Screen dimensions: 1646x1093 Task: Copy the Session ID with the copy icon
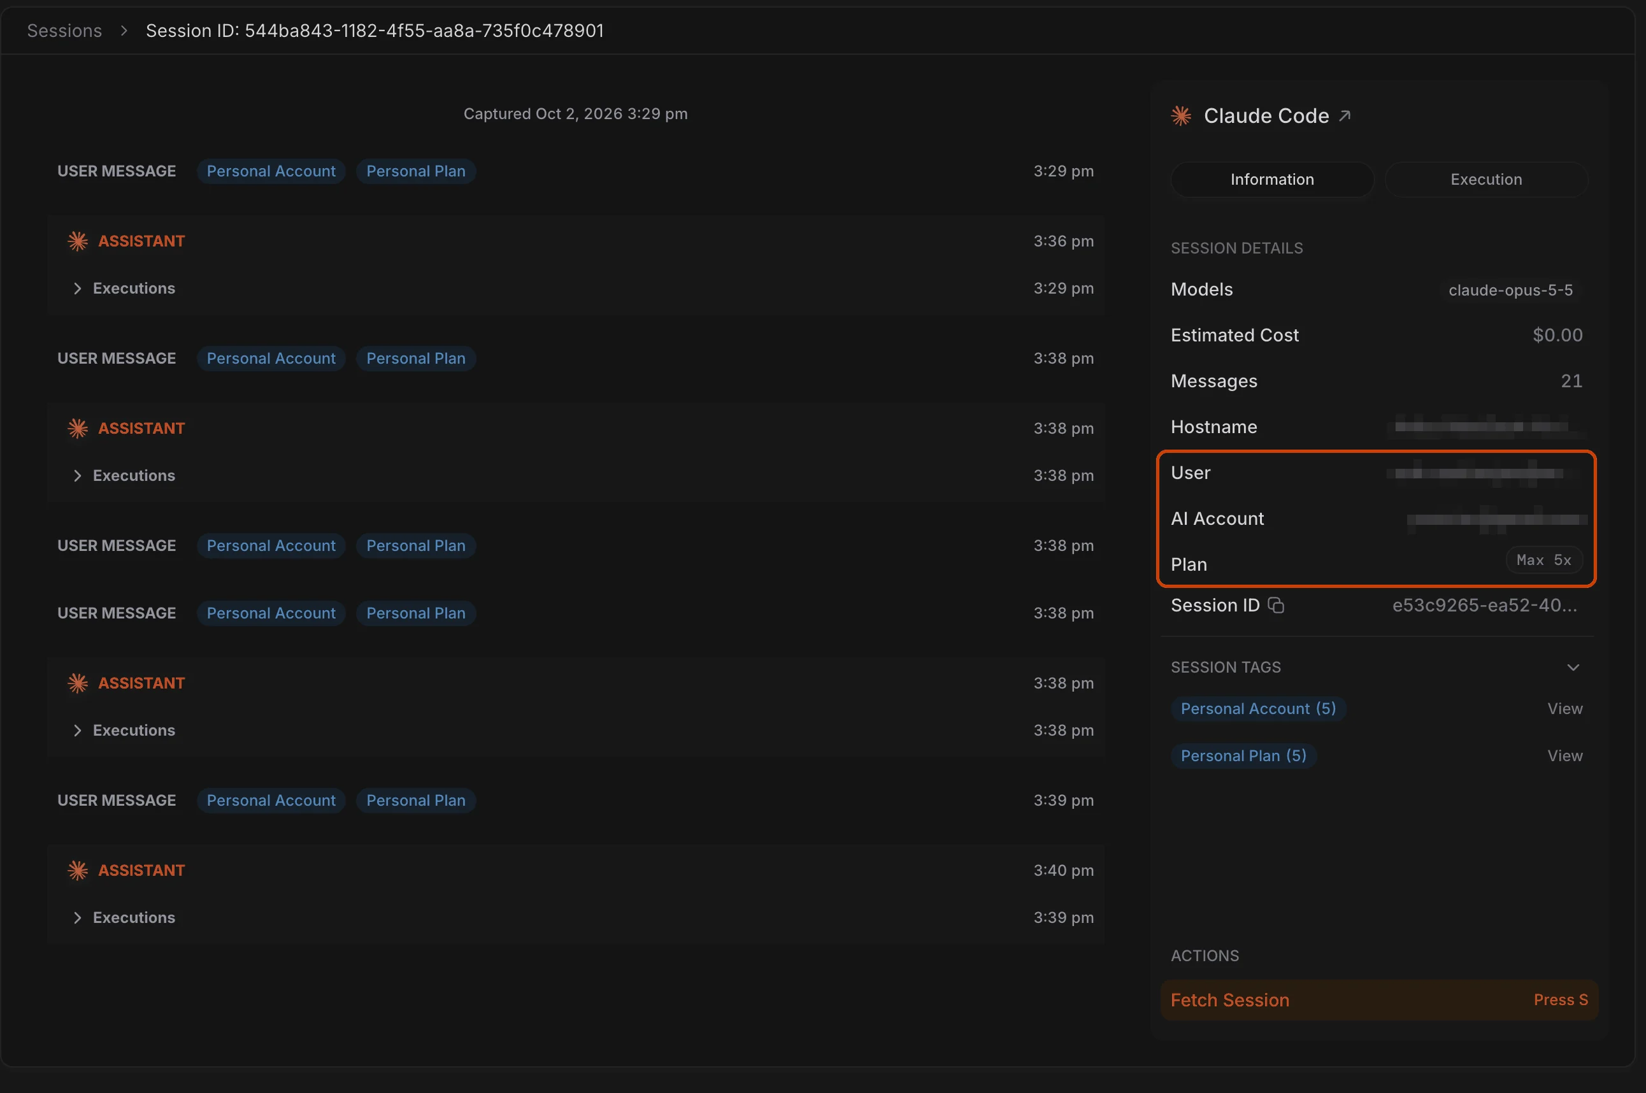[1275, 605]
